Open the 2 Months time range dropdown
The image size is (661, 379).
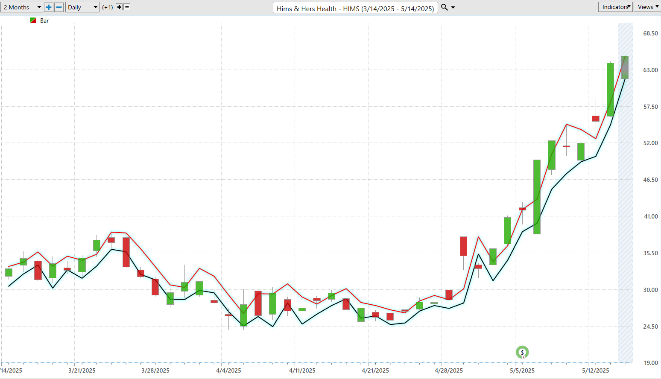(22, 7)
